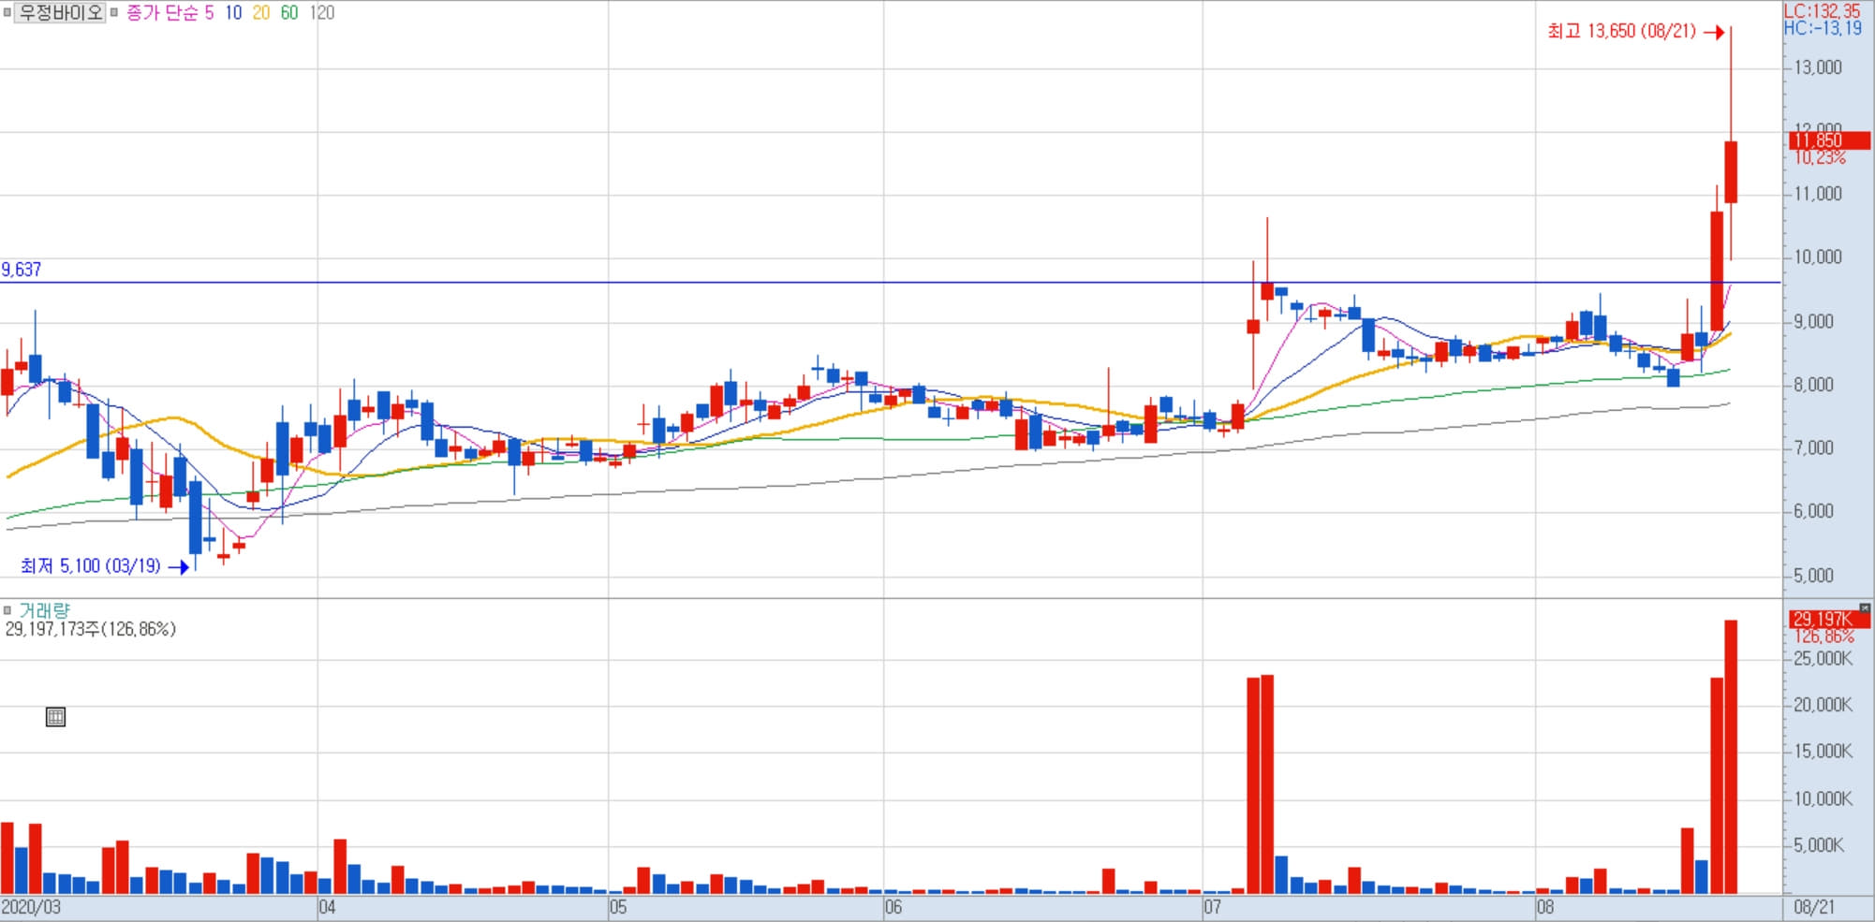Click the 08/21 current date label
The width and height of the screenshot is (1875, 922).
[1814, 907]
